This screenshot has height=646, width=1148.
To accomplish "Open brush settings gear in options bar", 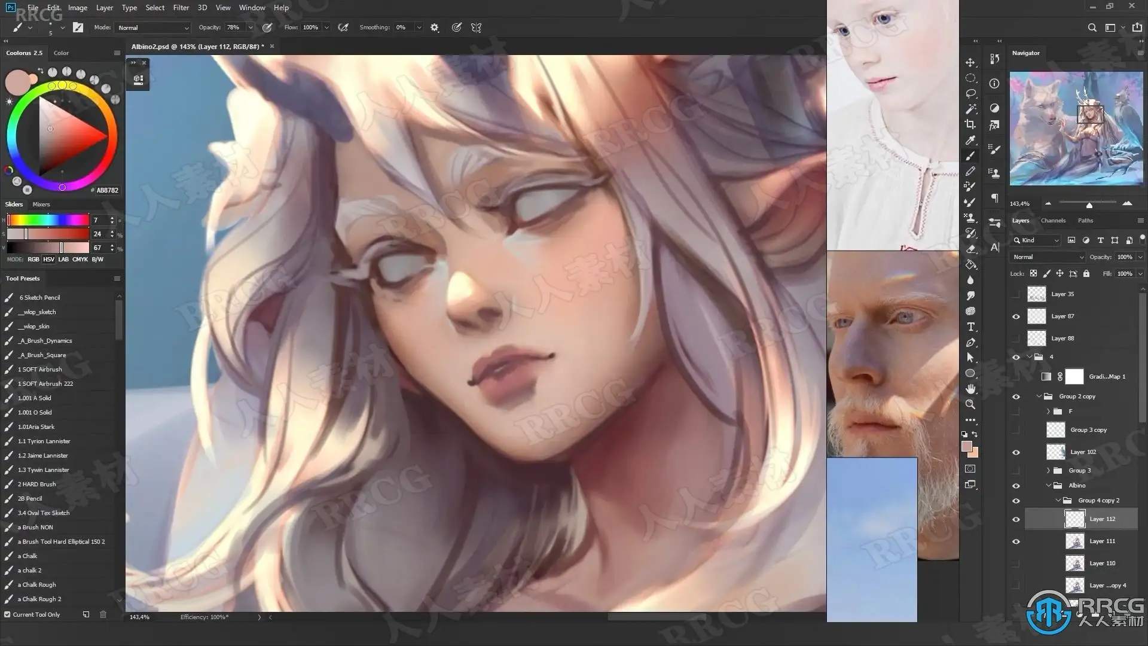I will pos(435,28).
